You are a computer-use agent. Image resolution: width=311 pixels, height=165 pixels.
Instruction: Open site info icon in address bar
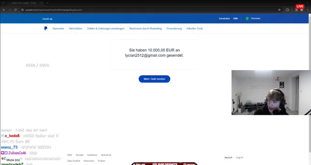point(22,10)
